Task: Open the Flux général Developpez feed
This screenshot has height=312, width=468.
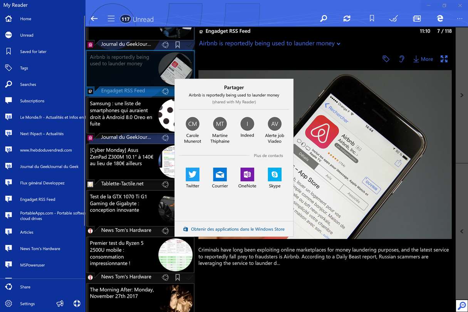Action: (x=42, y=183)
